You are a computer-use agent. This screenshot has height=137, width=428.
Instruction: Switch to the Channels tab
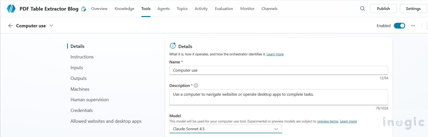(x=269, y=9)
